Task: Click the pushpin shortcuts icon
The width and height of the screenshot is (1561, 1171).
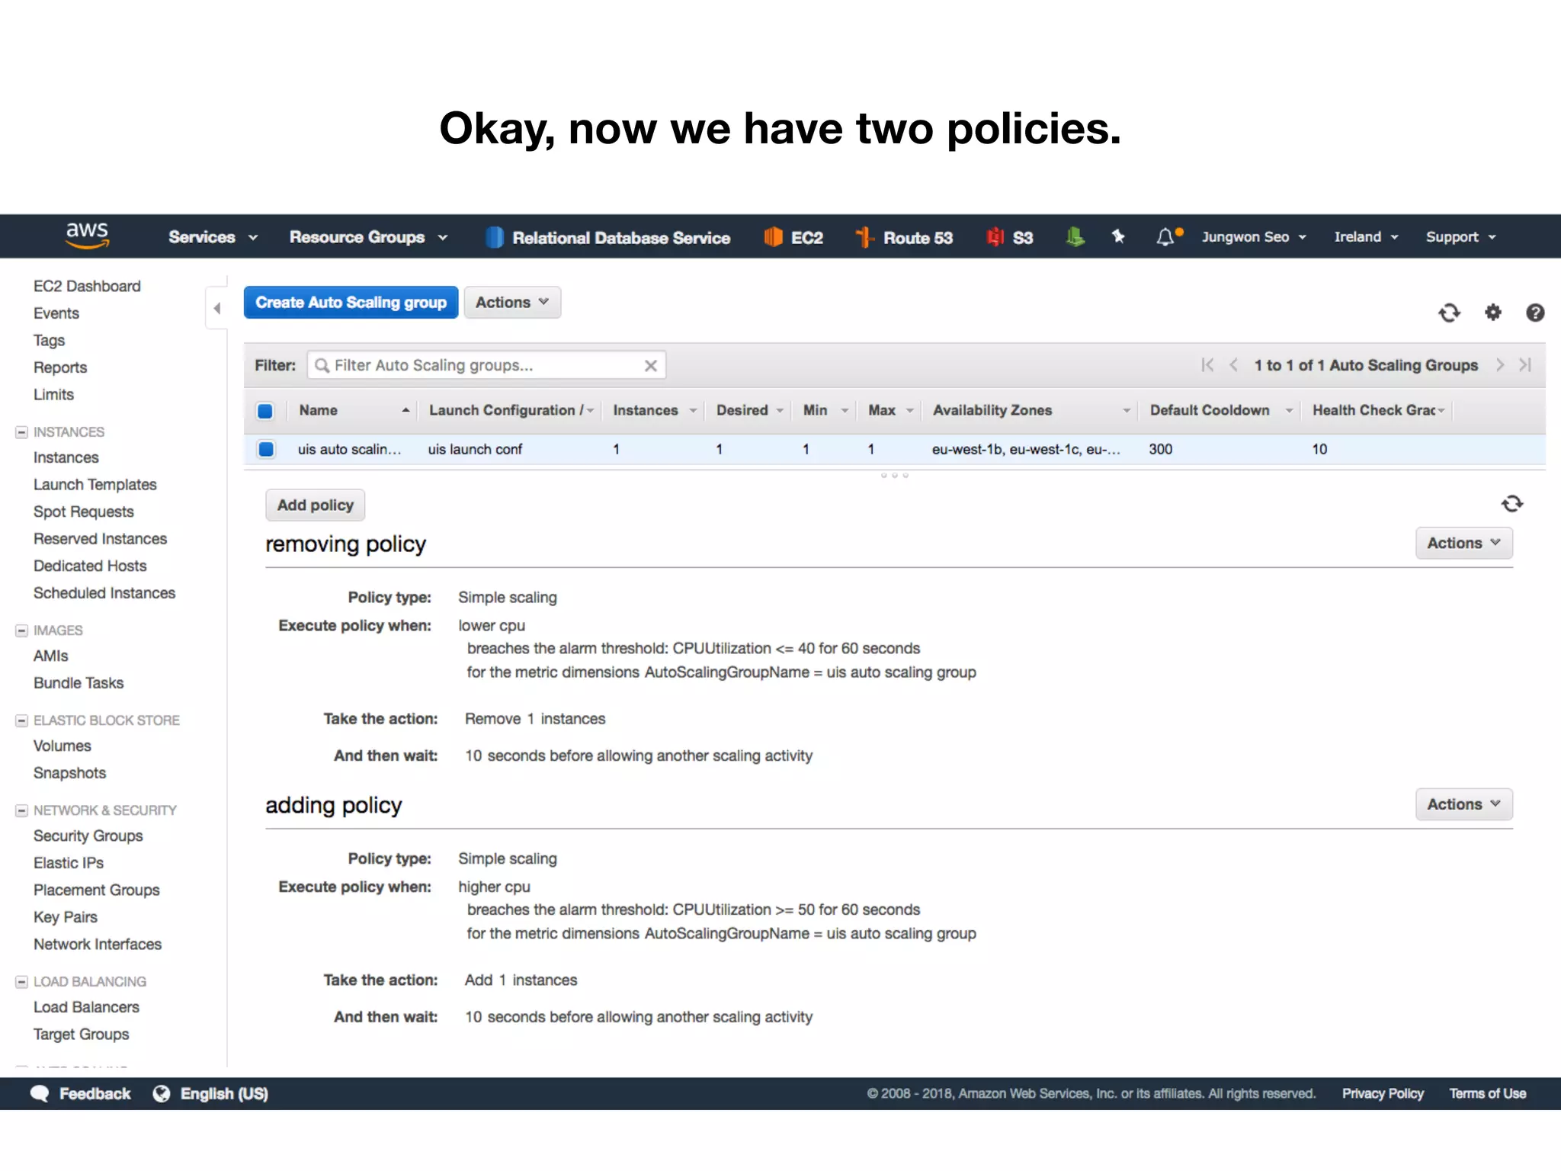Action: coord(1118,237)
